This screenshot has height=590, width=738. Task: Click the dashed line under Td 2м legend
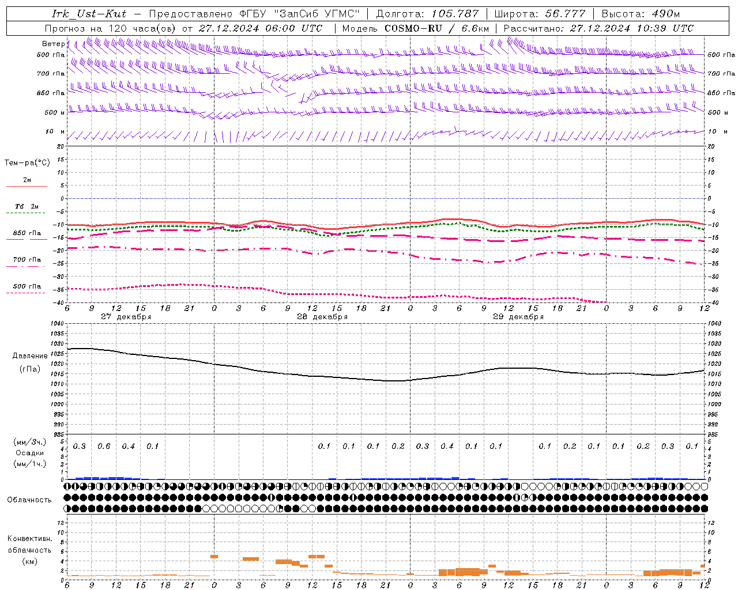(25, 213)
